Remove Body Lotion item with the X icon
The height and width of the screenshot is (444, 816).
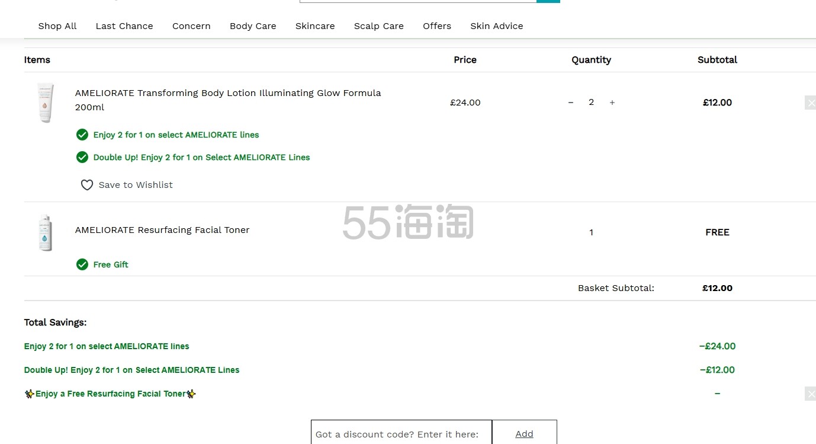coord(810,103)
